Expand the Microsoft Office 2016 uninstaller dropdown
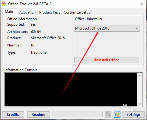The image size is (147, 120). pyautogui.click(x=107, y=28)
